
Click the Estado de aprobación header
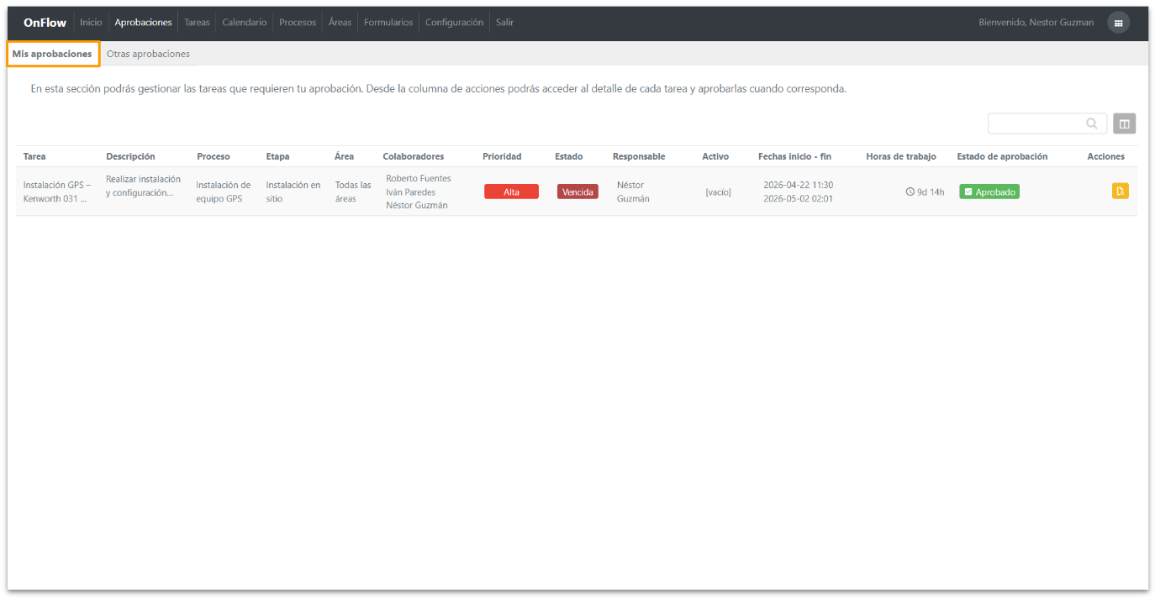click(x=1002, y=156)
